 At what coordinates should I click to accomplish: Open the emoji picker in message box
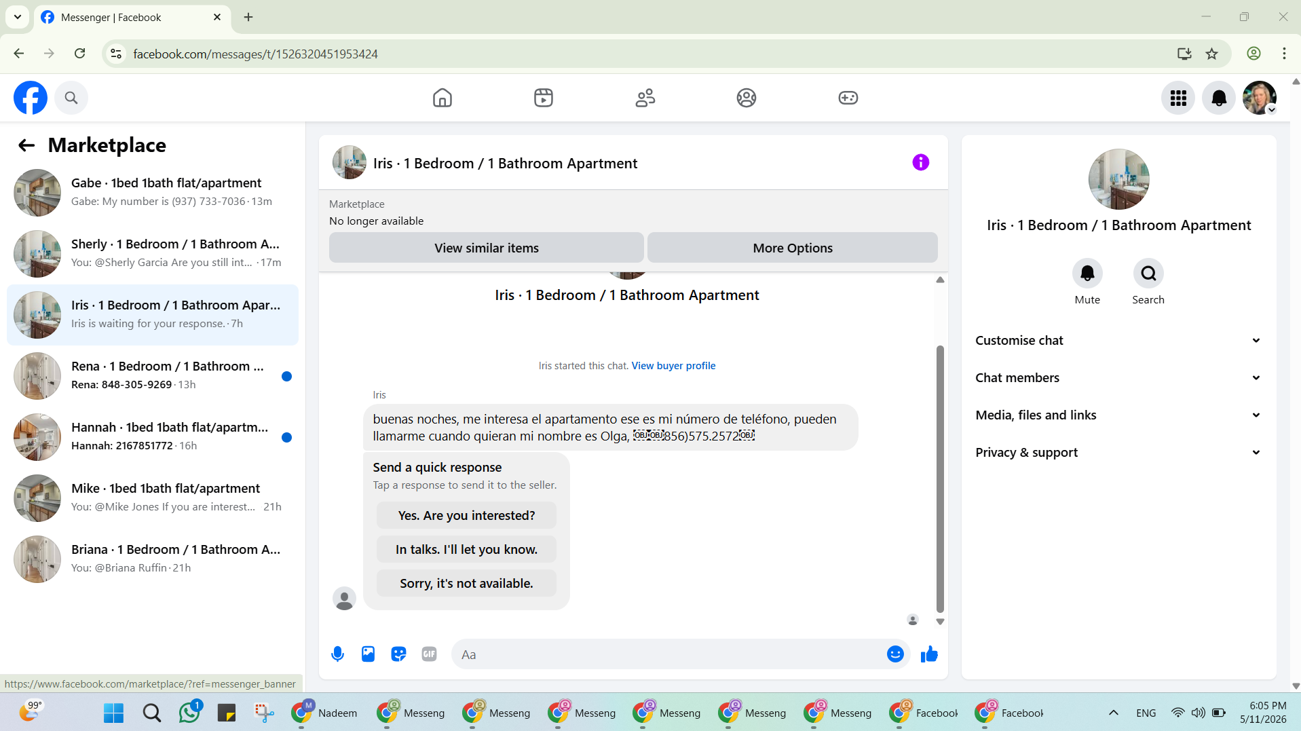click(x=895, y=654)
